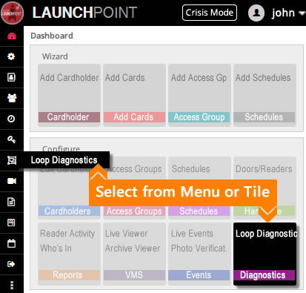Click the events list icon in sidebar

click(11, 223)
